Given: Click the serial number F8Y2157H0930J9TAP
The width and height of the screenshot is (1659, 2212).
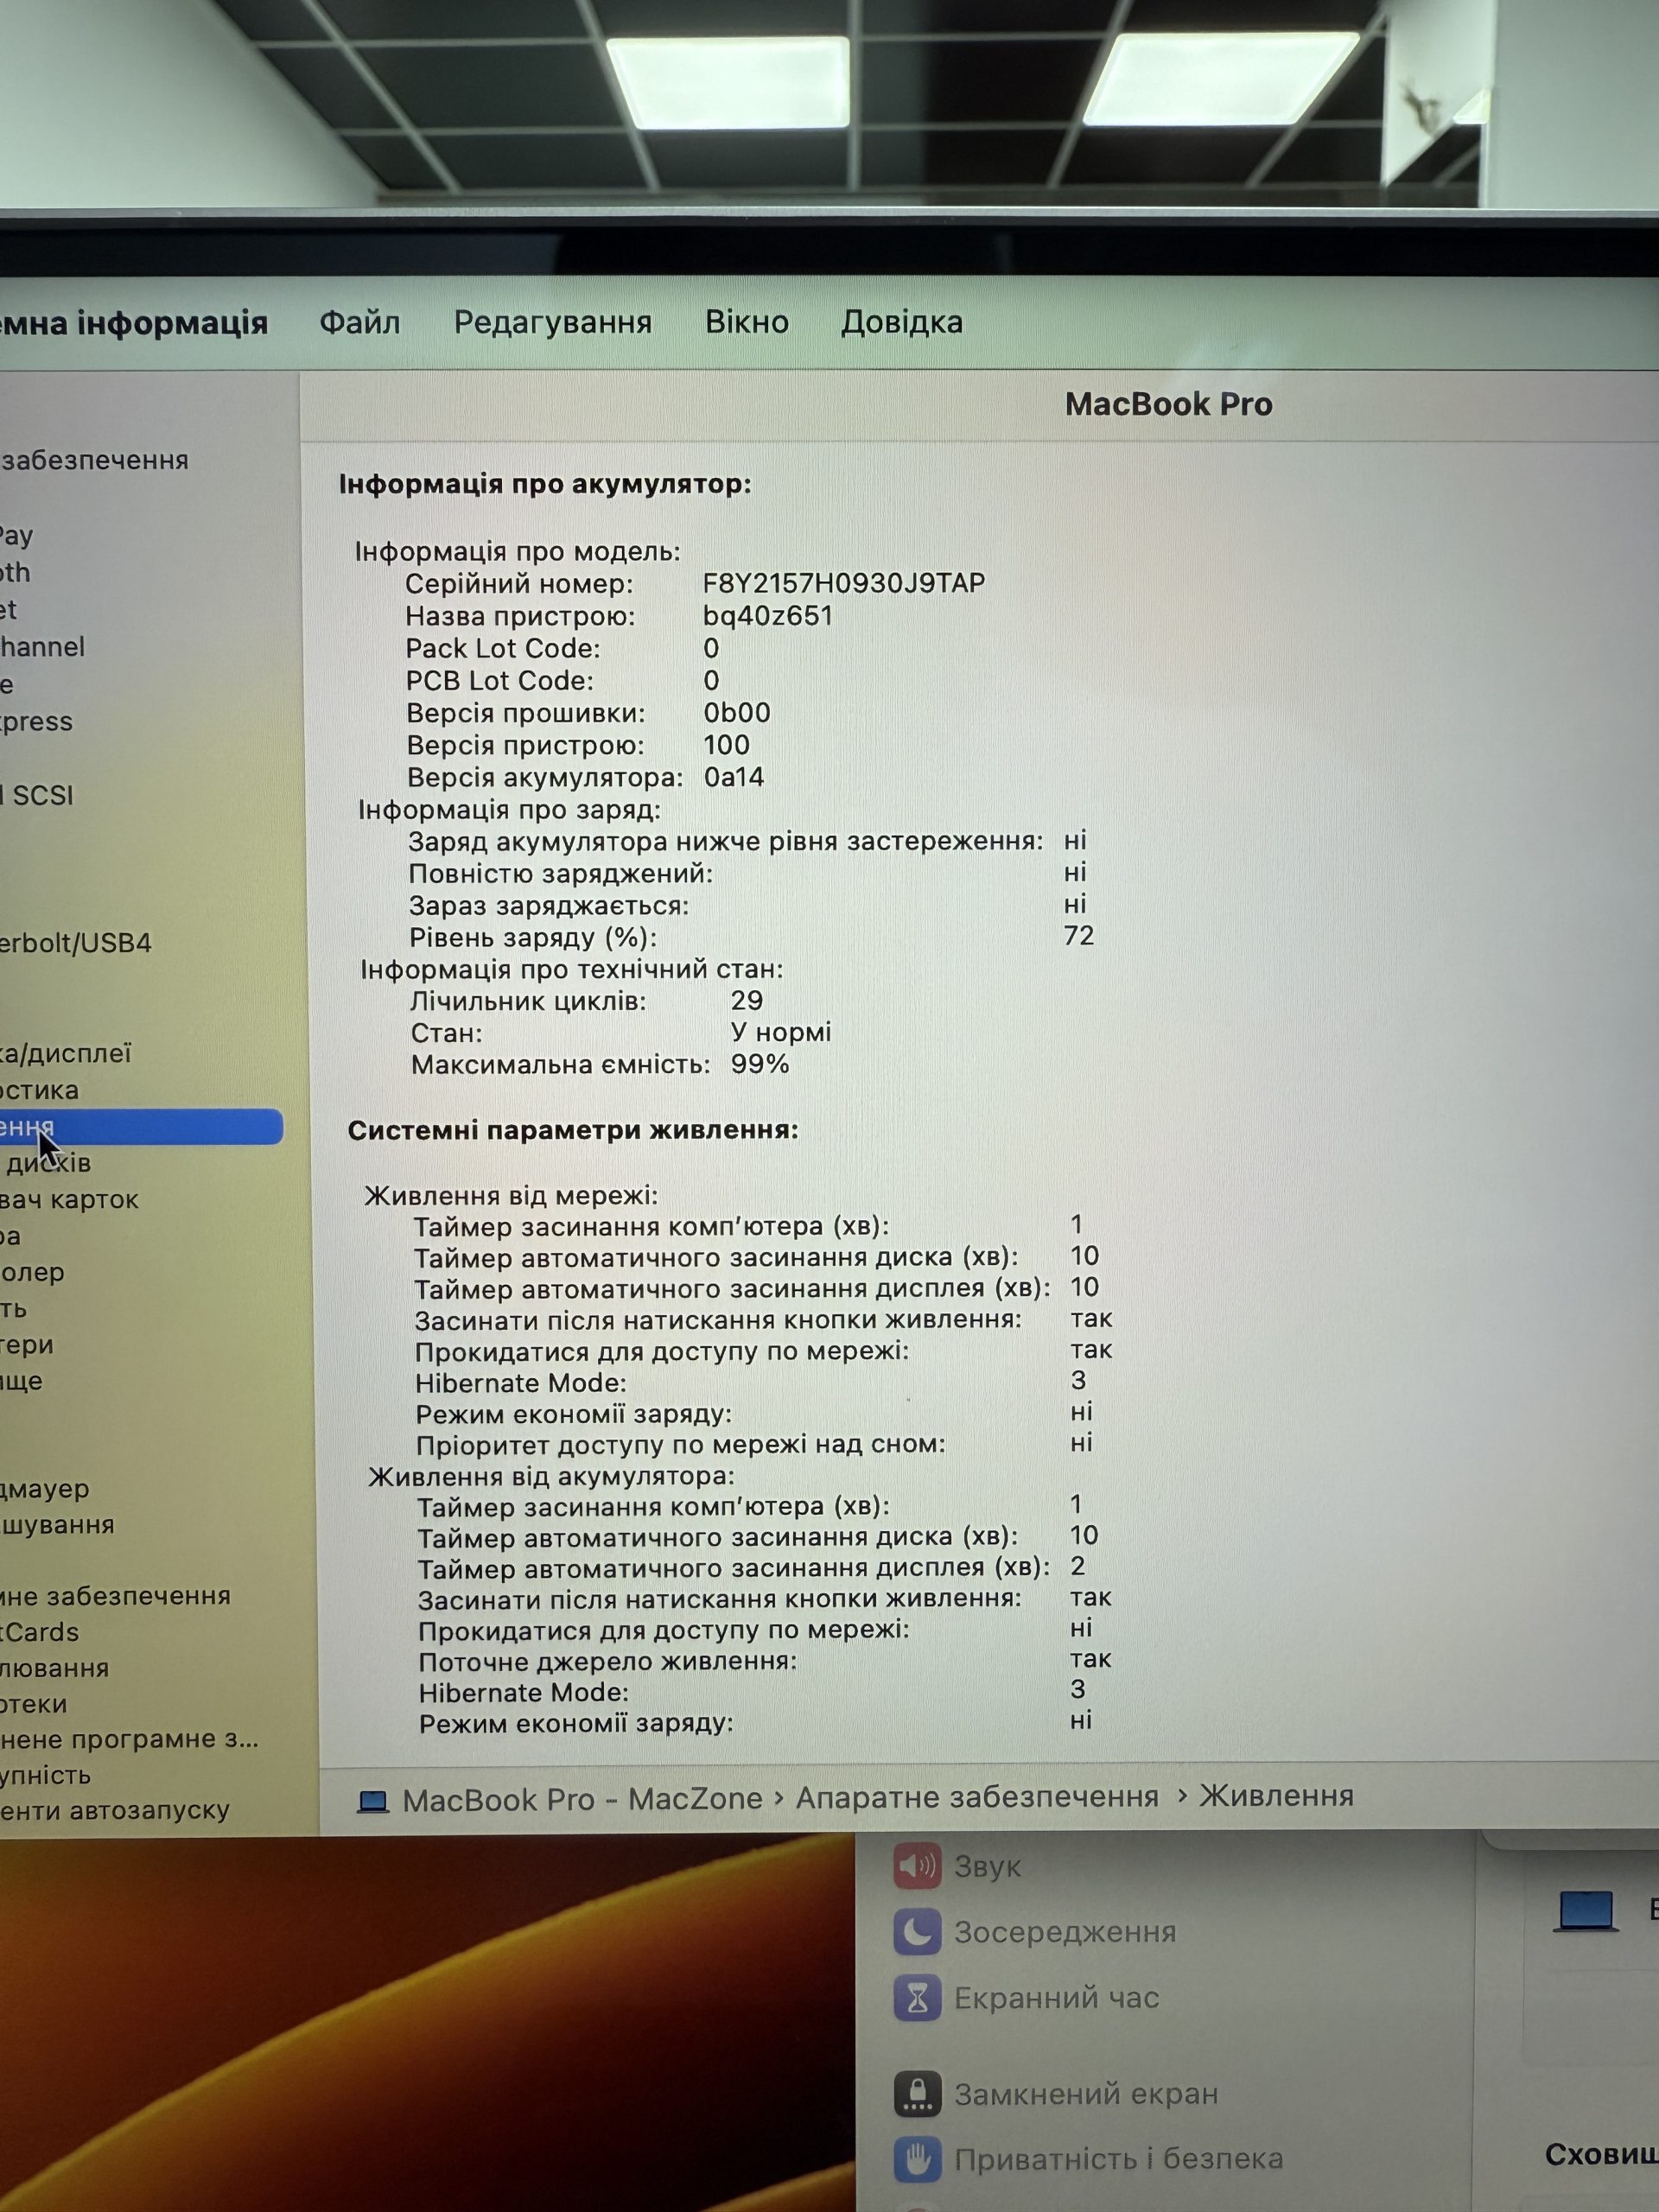Looking at the screenshot, I should coord(844,583).
